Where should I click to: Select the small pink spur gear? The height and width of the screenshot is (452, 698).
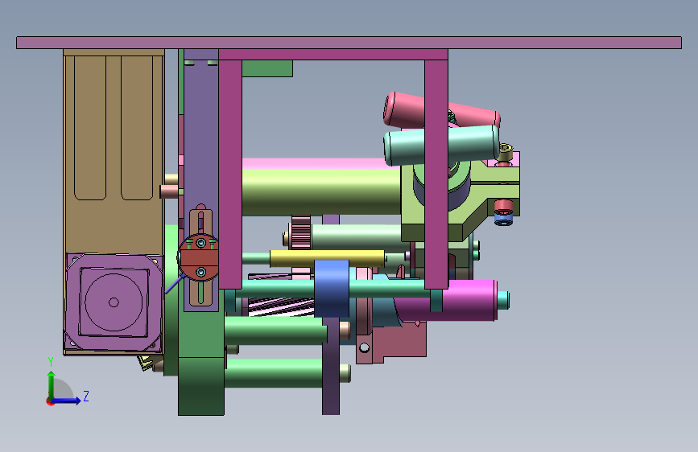301,232
